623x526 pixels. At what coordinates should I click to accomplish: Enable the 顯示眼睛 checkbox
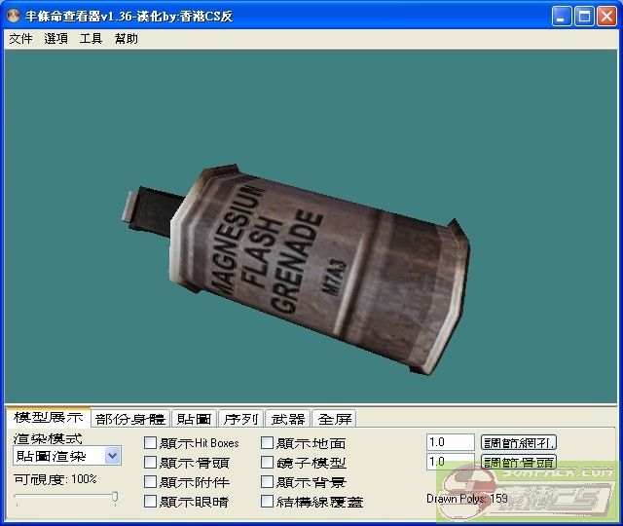pyautogui.click(x=150, y=501)
